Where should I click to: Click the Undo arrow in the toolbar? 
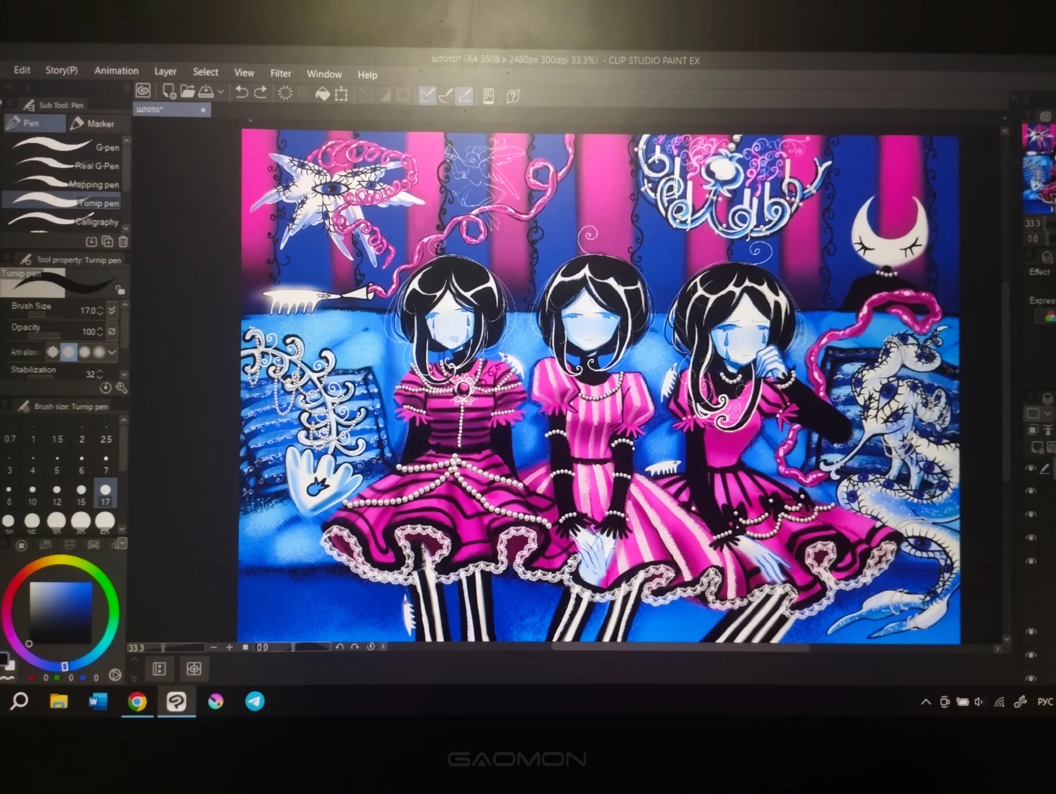tap(242, 92)
